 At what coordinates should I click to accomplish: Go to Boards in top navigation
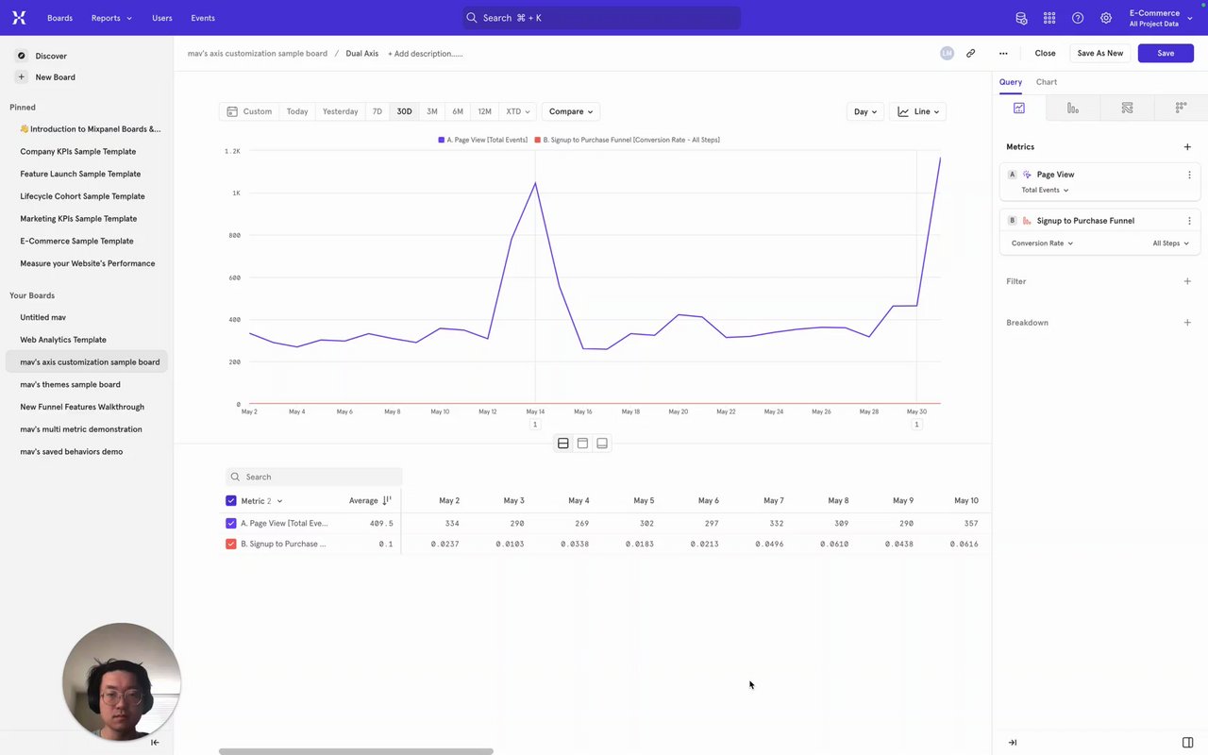[59, 18]
